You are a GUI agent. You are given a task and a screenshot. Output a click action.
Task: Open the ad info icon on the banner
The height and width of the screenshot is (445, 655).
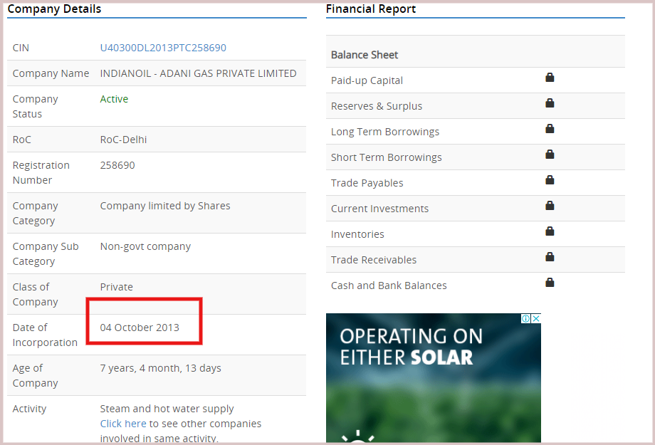click(x=525, y=318)
